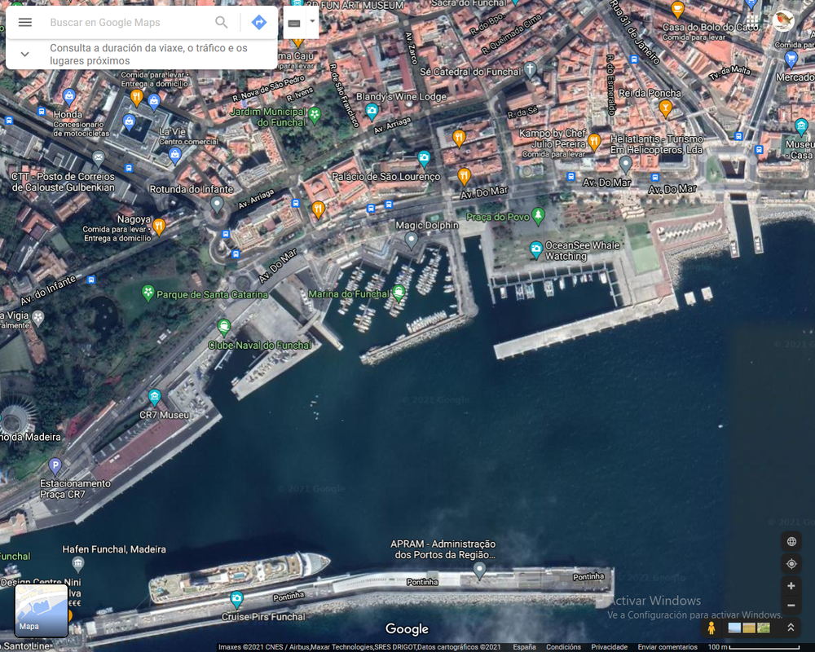Click the on-screen keyboard icon
This screenshot has height=652, width=815.
(x=294, y=23)
